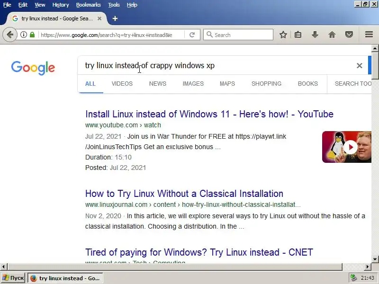The width and height of the screenshot is (379, 284).
Task: Click Firefox taskbar button 'try linux instead'
Action: pos(65,278)
